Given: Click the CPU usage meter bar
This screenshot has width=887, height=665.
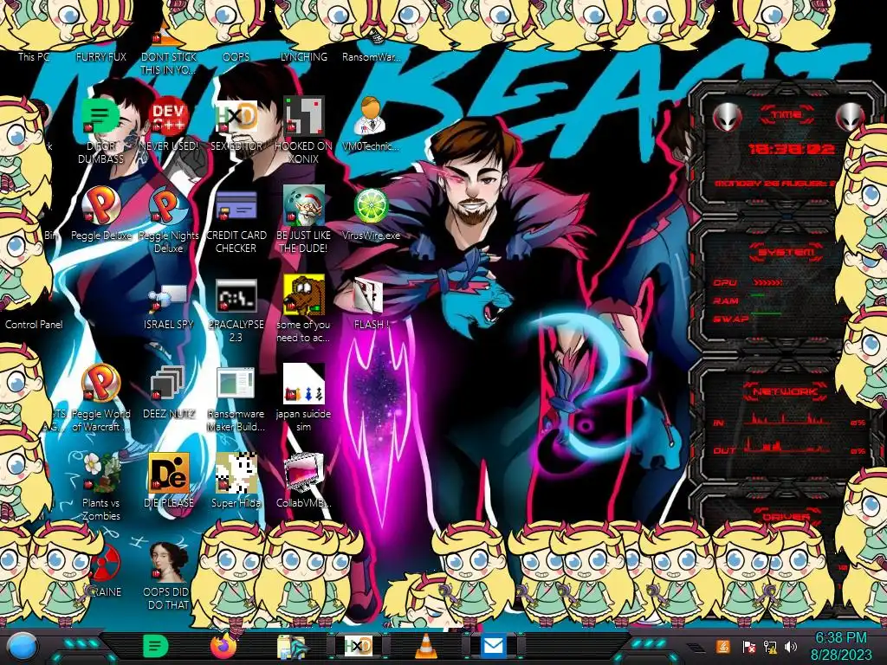Looking at the screenshot, I should point(767,282).
